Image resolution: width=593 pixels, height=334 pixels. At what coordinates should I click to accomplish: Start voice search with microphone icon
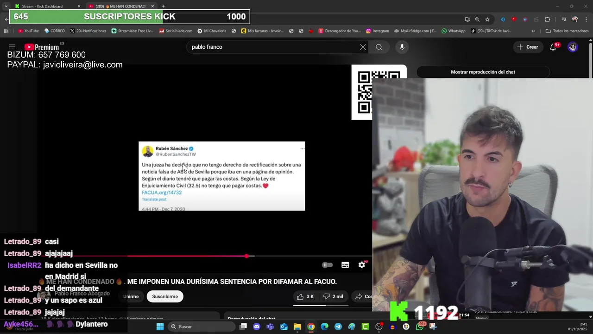coord(402,47)
